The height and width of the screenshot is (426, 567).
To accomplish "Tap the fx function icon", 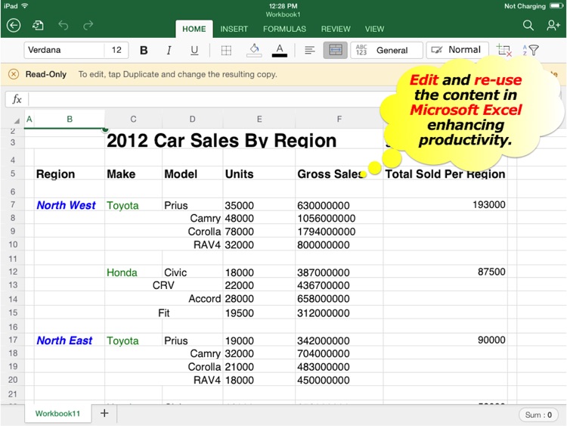I will pos(17,99).
